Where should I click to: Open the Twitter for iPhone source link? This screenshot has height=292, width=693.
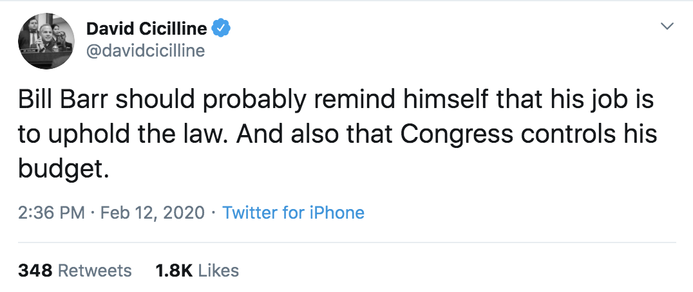(293, 212)
